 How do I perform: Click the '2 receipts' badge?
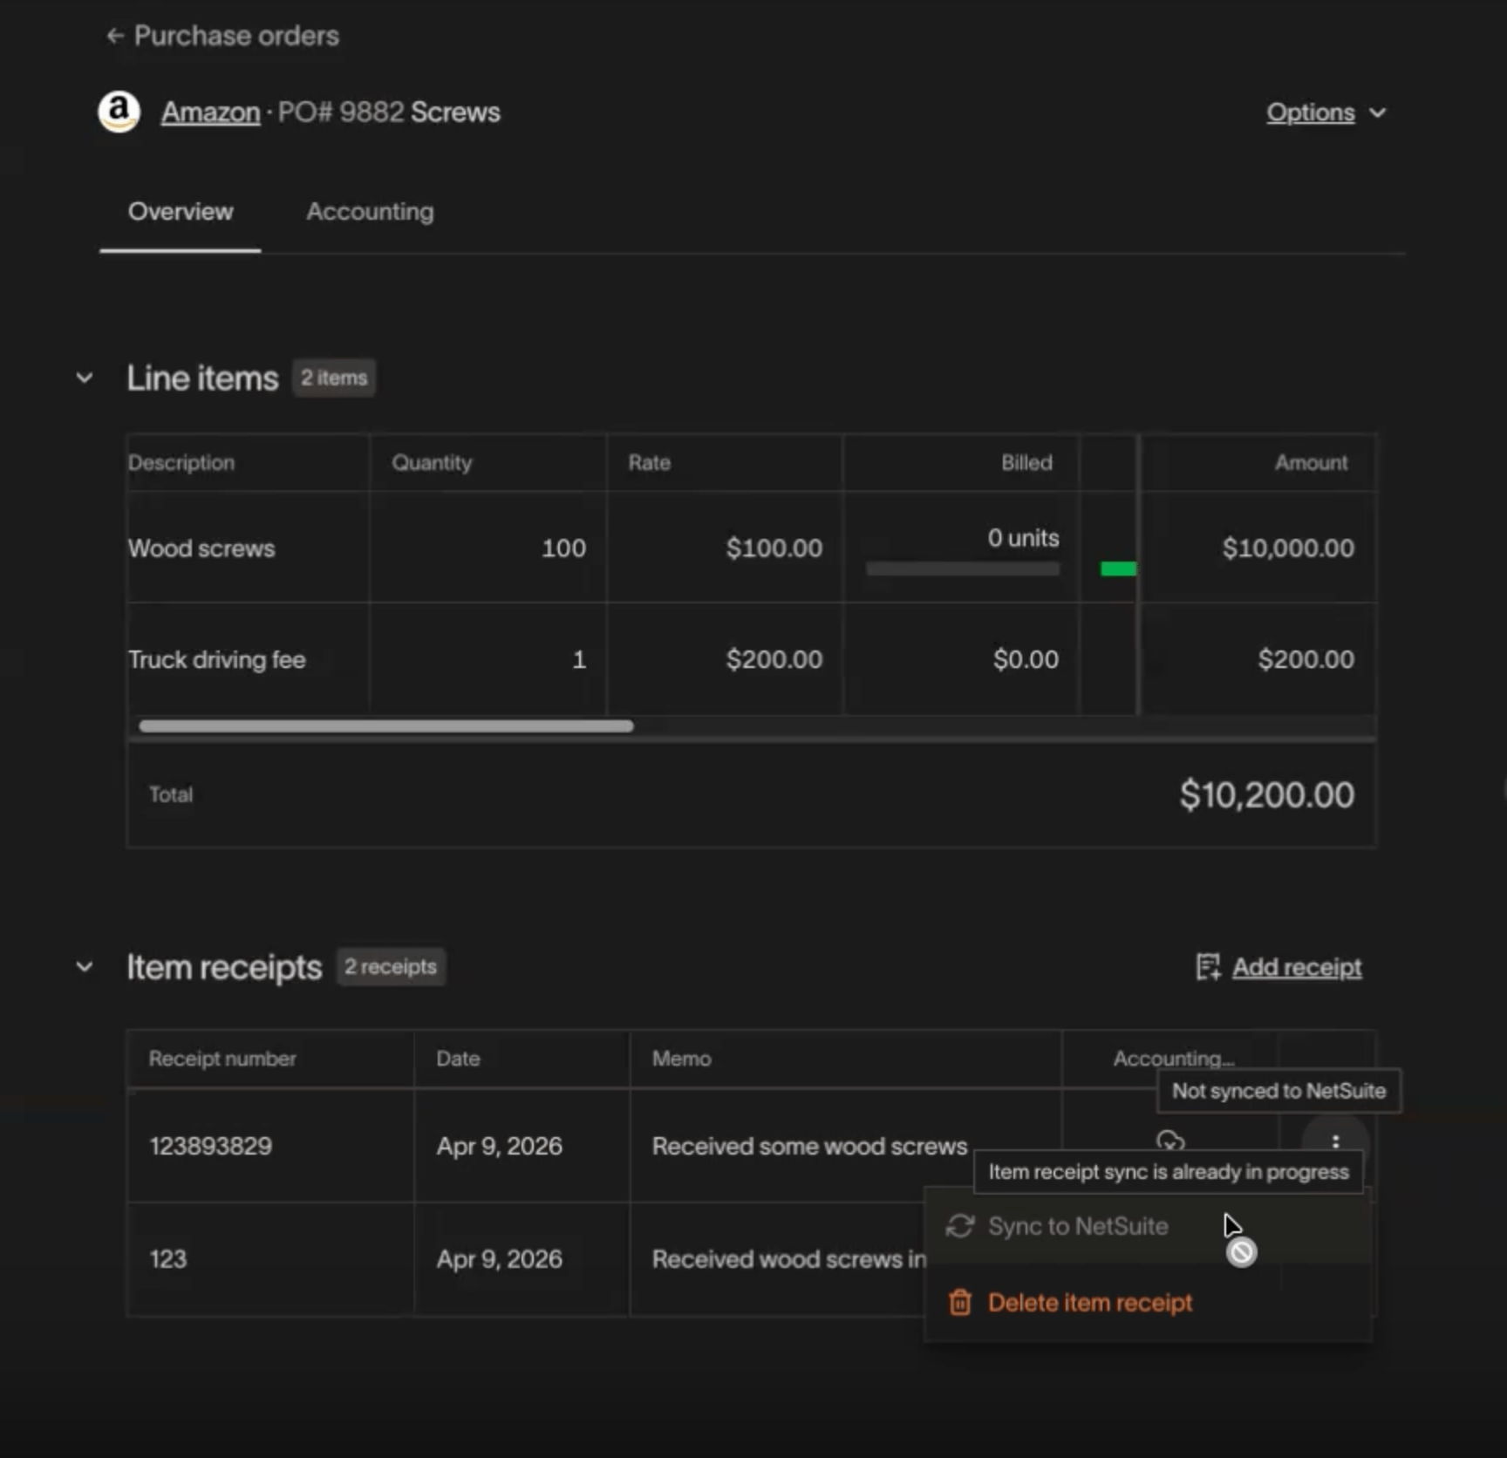coord(391,966)
